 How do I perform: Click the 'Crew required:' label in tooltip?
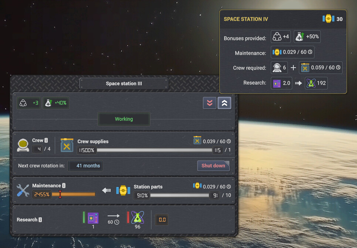click(x=250, y=68)
